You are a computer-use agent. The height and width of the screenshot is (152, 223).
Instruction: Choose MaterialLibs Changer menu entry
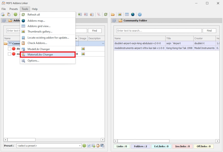48,54
